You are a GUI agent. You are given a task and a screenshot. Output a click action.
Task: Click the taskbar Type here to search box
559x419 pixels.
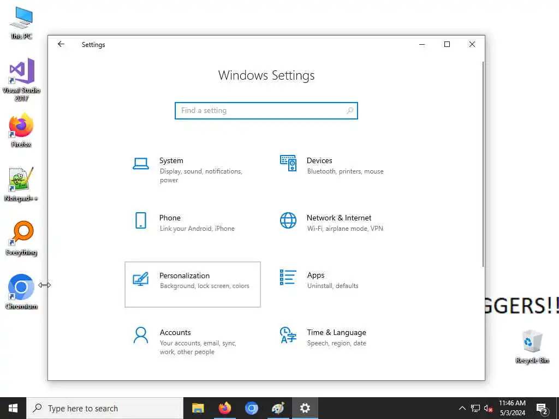coord(105,408)
